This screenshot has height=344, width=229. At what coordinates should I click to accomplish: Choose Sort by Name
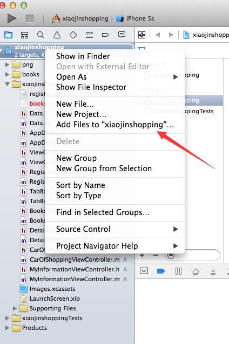pyautogui.click(x=80, y=185)
